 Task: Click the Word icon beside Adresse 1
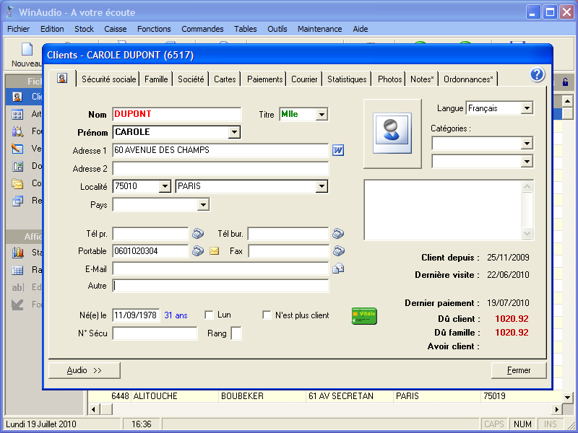338,150
